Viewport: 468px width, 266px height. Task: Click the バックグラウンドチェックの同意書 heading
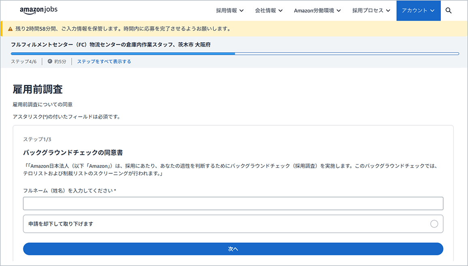(73, 152)
